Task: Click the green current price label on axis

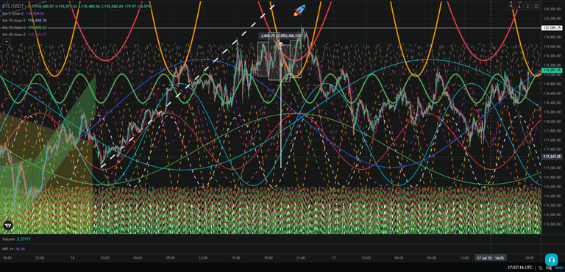Action: [552, 71]
